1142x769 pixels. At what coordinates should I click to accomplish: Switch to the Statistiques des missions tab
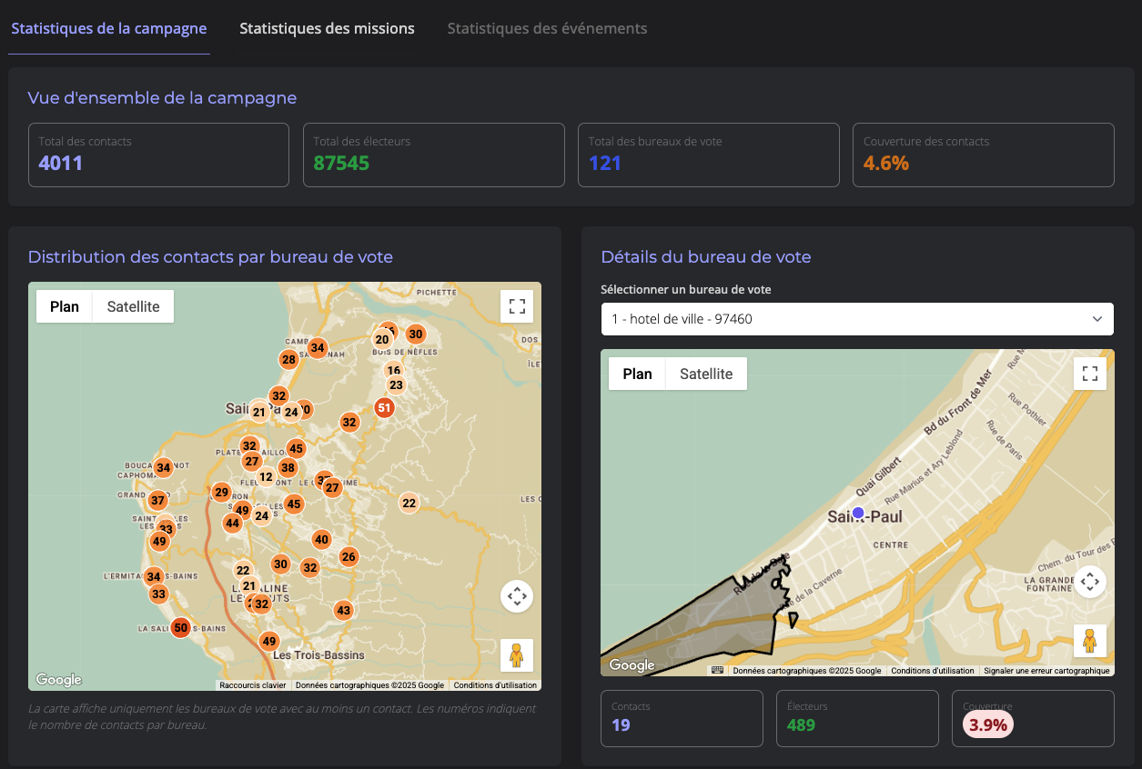(327, 28)
